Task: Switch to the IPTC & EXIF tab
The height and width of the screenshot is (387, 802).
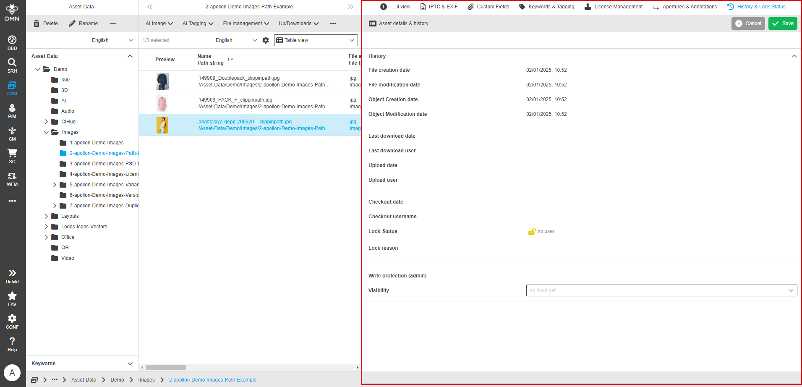Action: click(439, 7)
